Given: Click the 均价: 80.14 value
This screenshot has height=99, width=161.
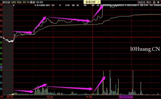Looking at the screenshot, I should pyautogui.click(x=23, y=2).
